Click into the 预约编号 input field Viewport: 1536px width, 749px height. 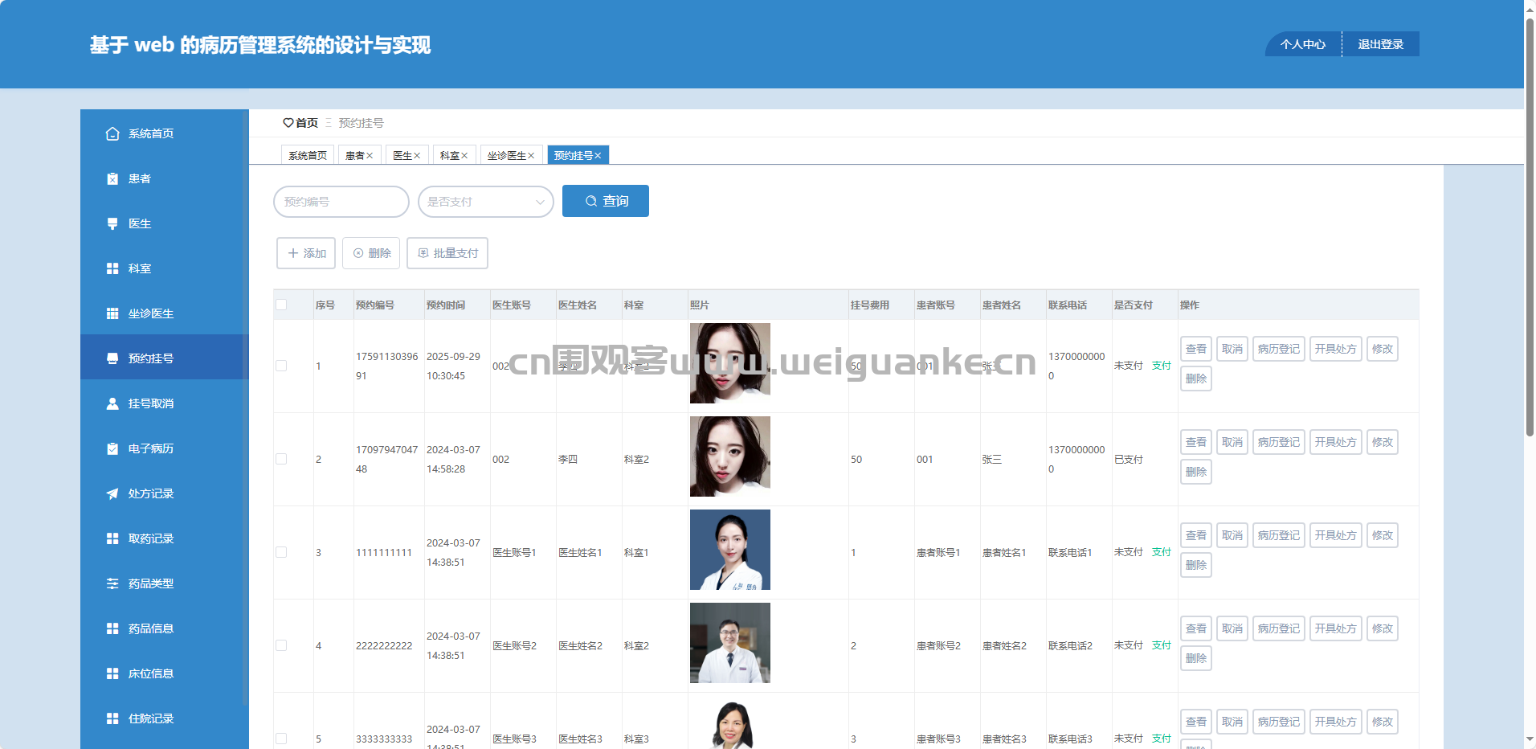(x=341, y=202)
